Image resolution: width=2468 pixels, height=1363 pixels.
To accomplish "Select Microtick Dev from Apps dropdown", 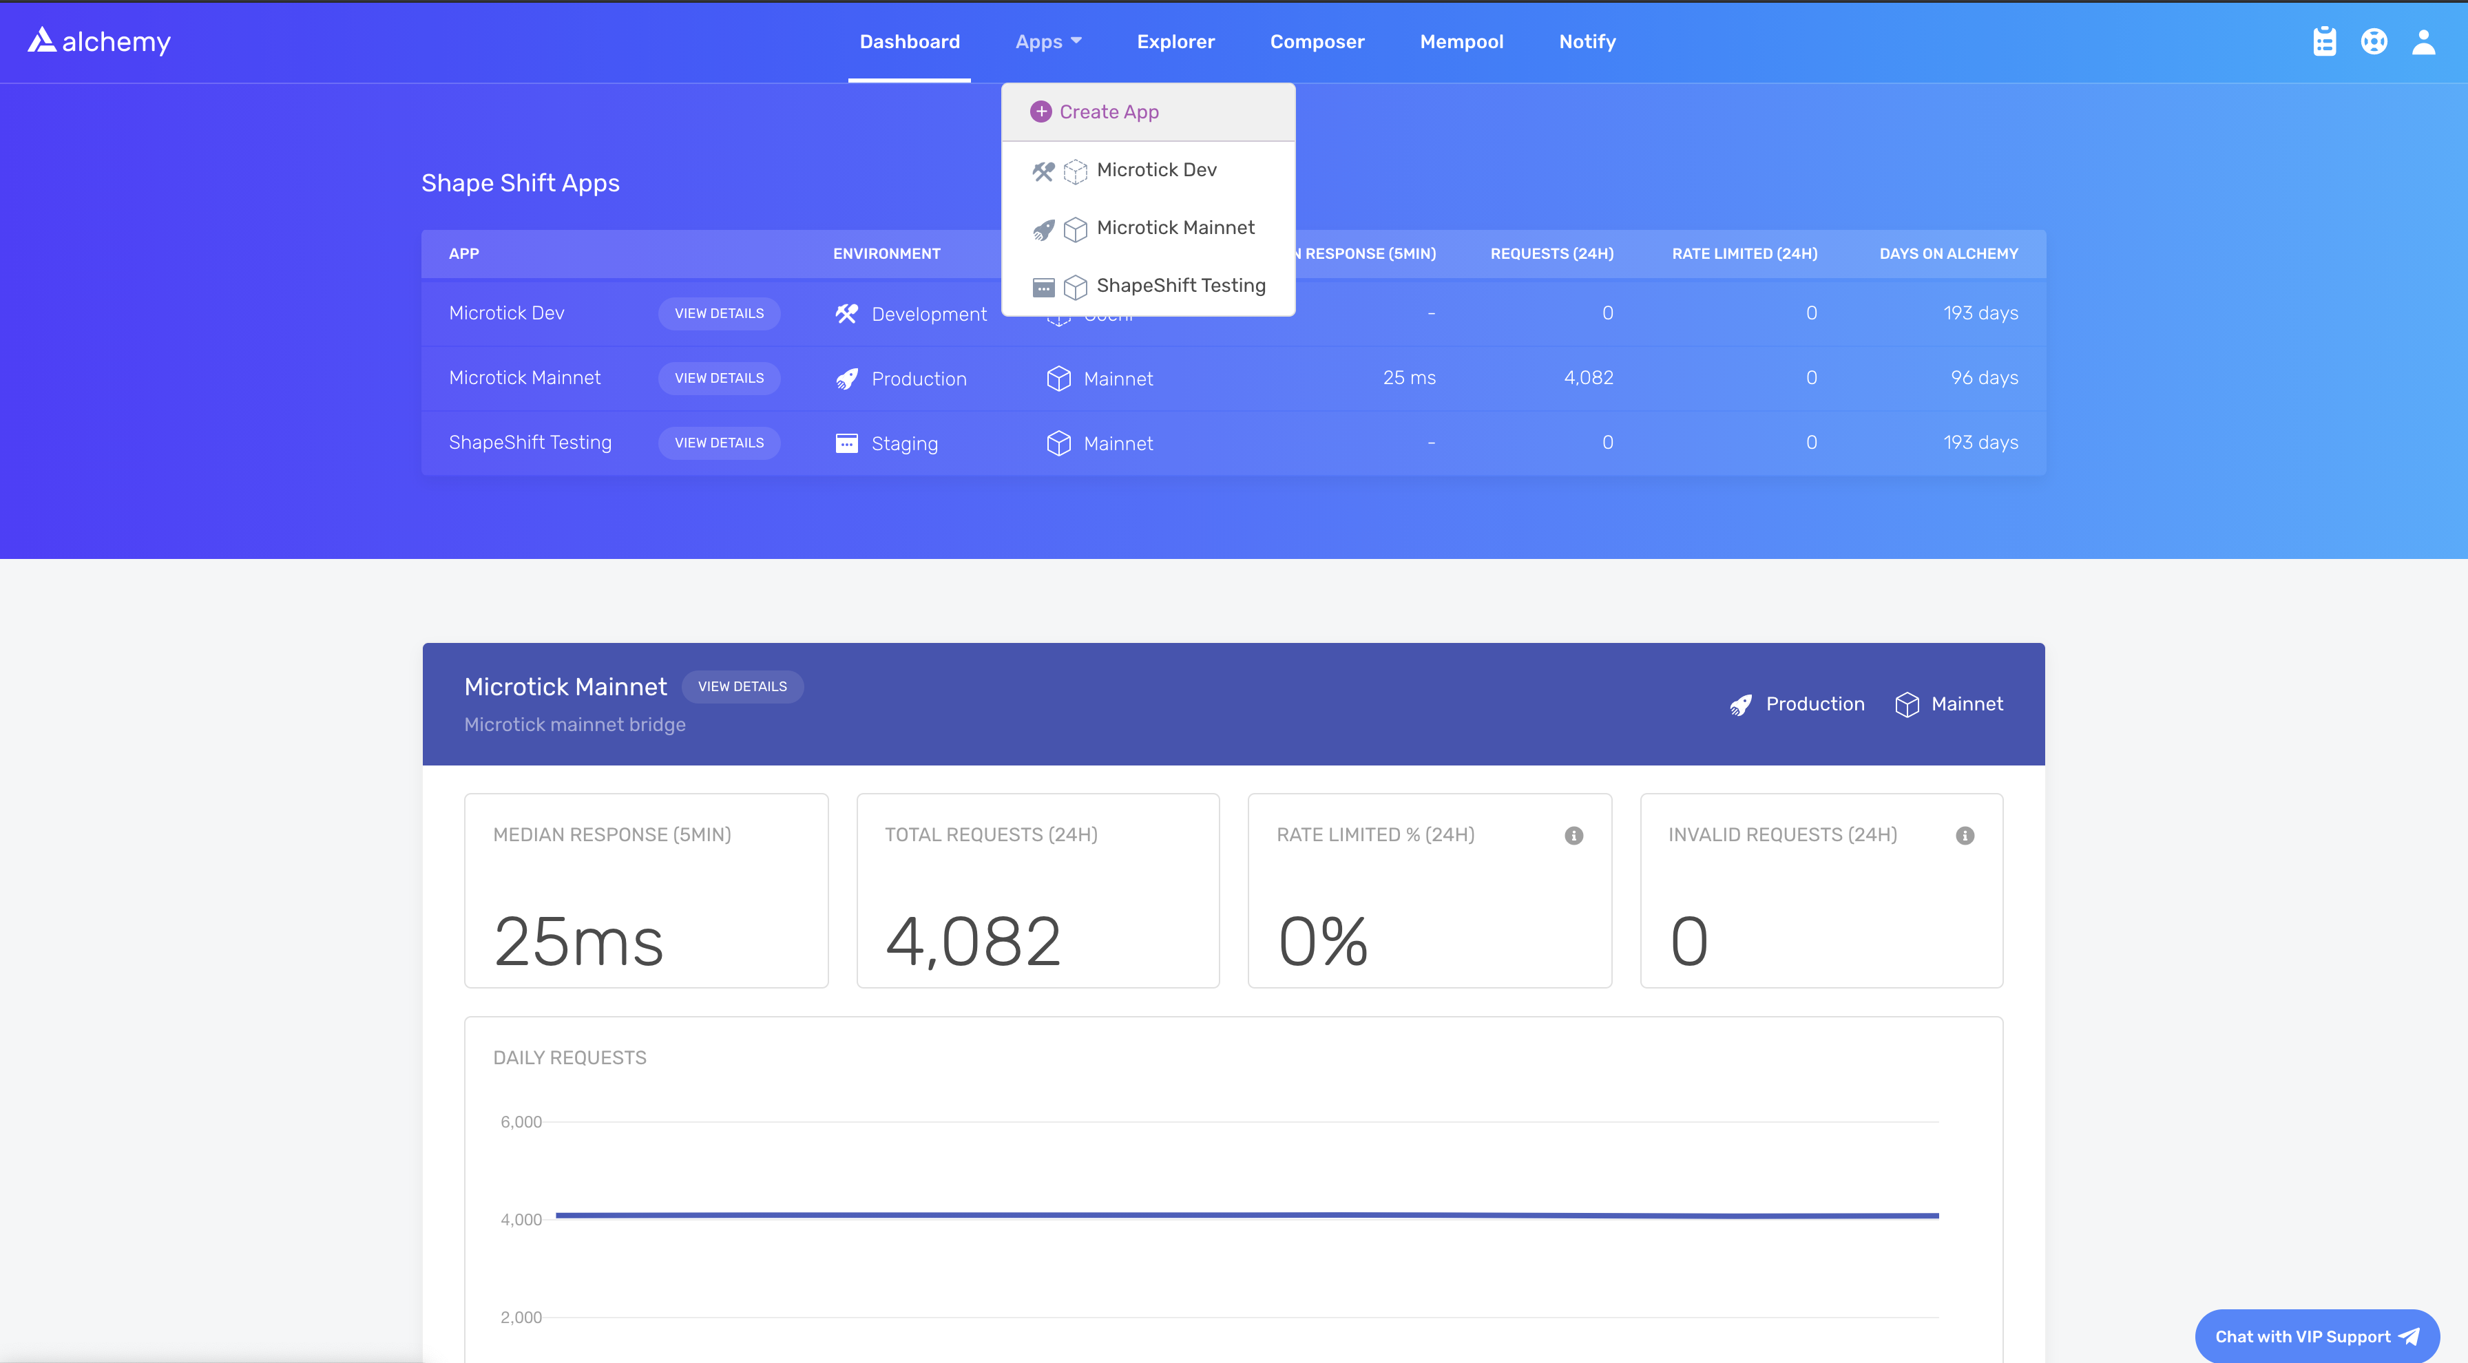I will [x=1155, y=171].
